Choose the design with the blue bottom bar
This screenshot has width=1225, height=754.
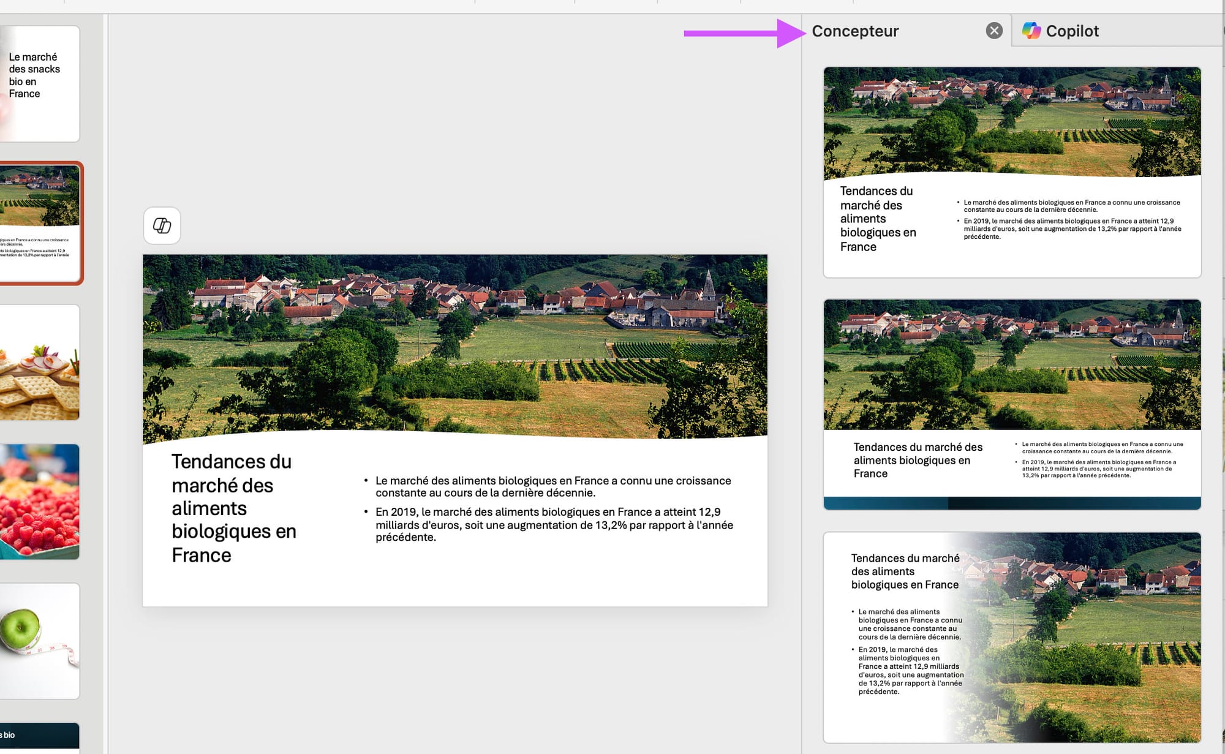tap(1012, 404)
